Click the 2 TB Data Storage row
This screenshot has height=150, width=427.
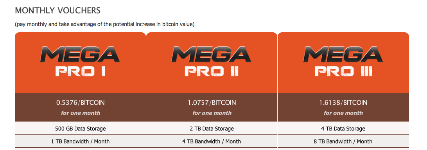pyautogui.click(x=212, y=128)
